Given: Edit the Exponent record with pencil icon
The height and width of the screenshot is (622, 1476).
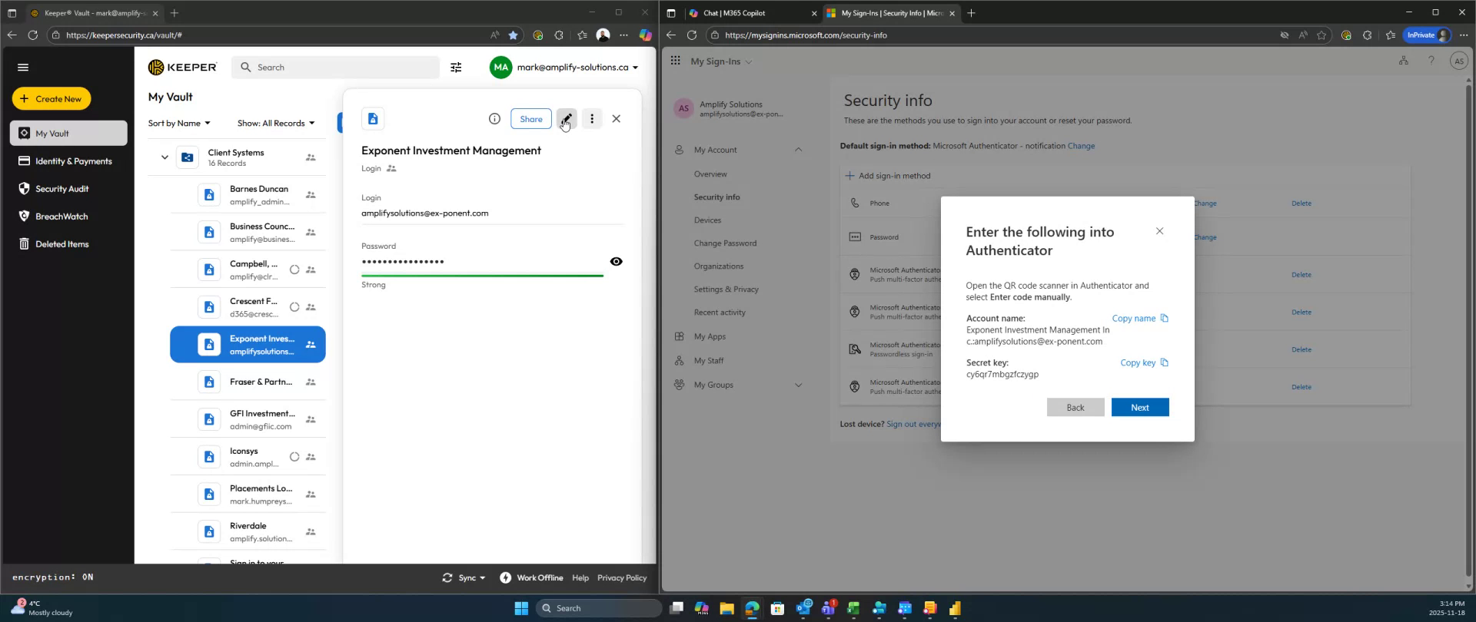Looking at the screenshot, I should coord(567,119).
